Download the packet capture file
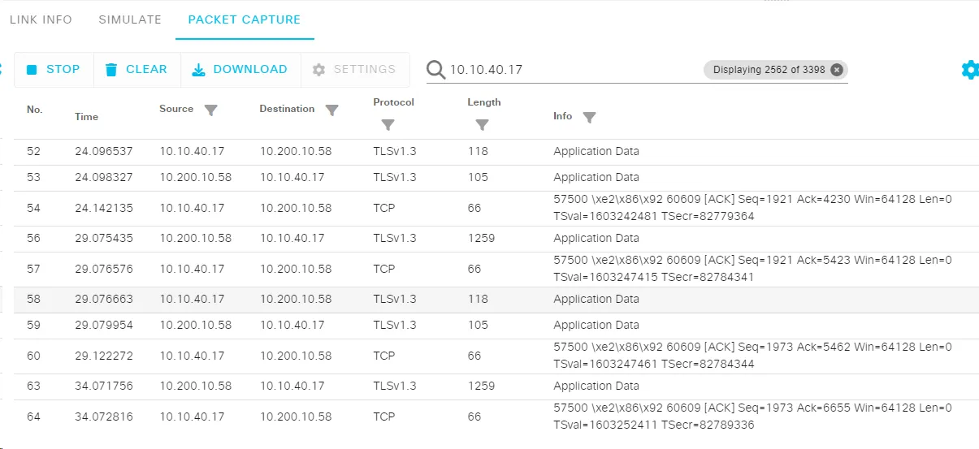The image size is (979, 449). 240,70
